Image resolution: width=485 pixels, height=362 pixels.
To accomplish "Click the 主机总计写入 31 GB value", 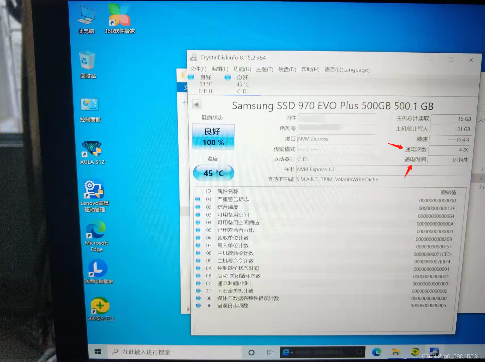I will coord(451,129).
